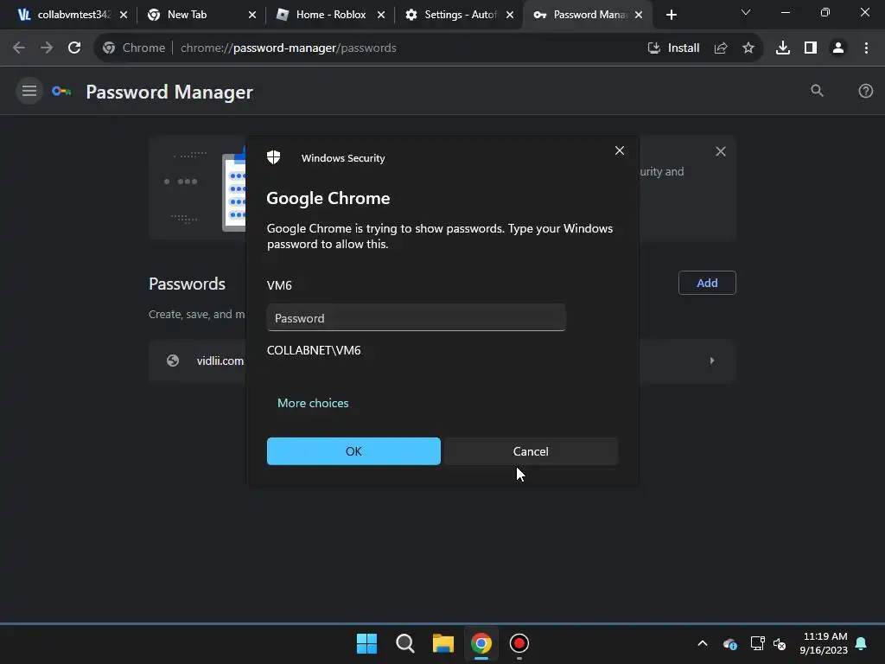The image size is (885, 664).
Task: Open the Windows Start menu
Action: click(x=366, y=643)
